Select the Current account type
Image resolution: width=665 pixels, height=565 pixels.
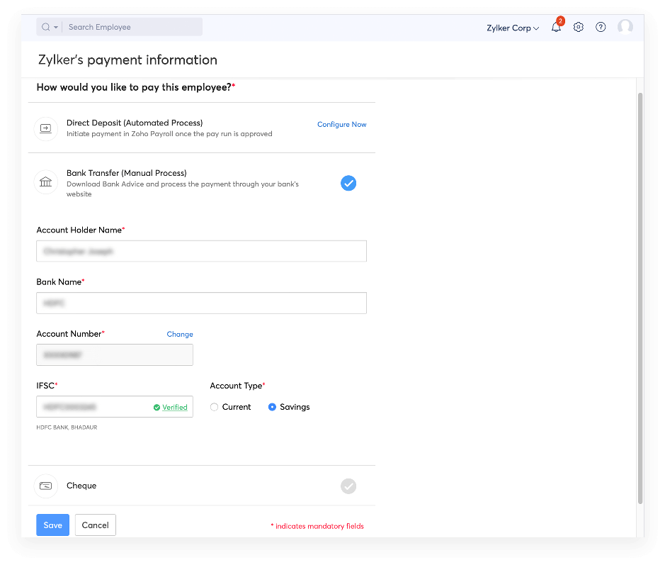(x=214, y=407)
